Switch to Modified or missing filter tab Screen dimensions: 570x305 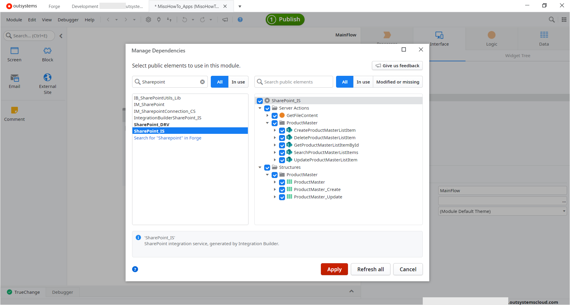pos(398,82)
